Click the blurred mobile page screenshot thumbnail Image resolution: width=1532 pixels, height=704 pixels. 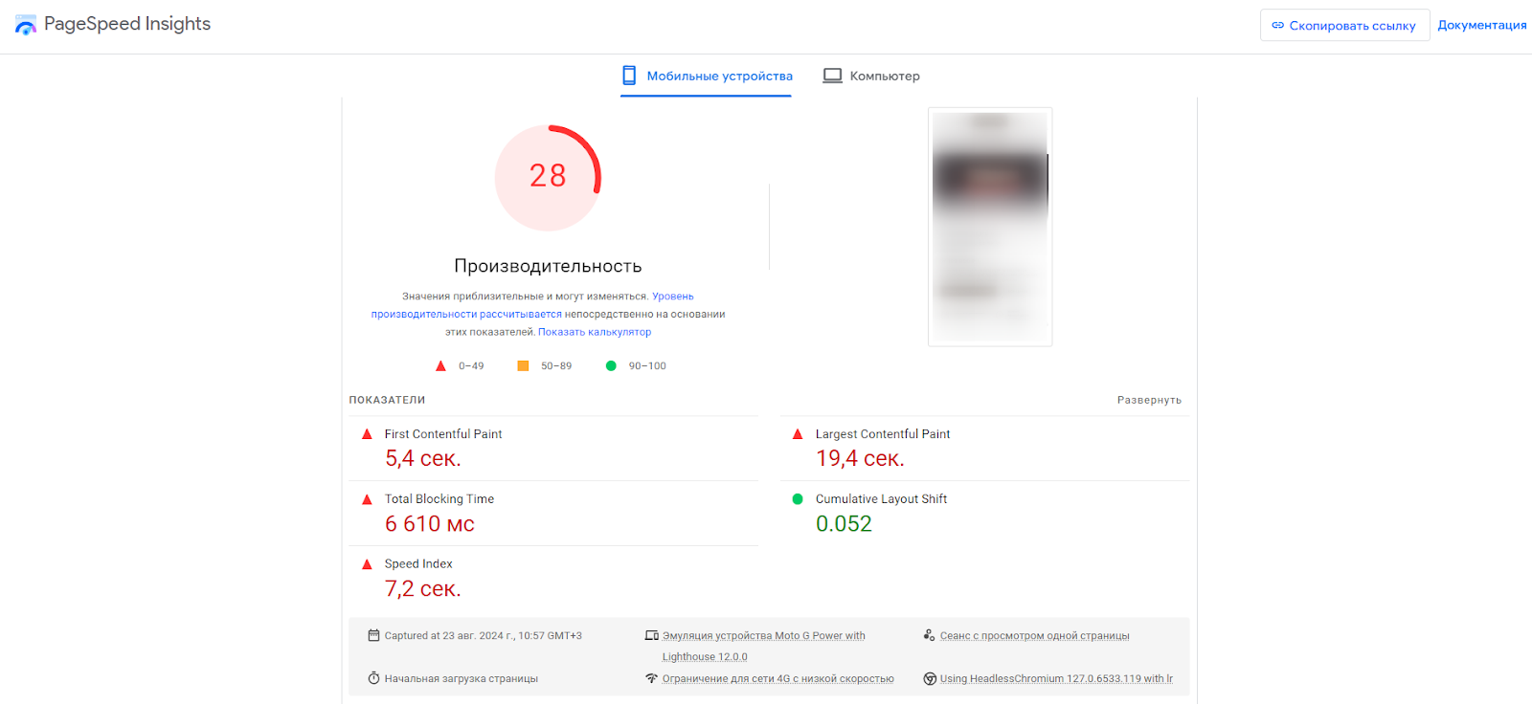click(990, 227)
